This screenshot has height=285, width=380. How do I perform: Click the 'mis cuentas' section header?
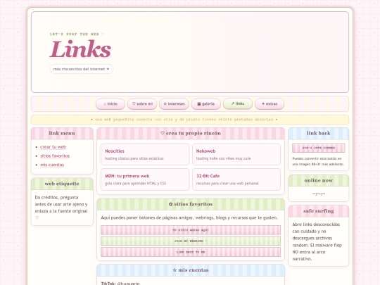pyautogui.click(x=191, y=270)
